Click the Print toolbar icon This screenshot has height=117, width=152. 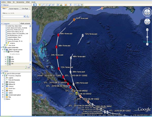tap(79, 5)
